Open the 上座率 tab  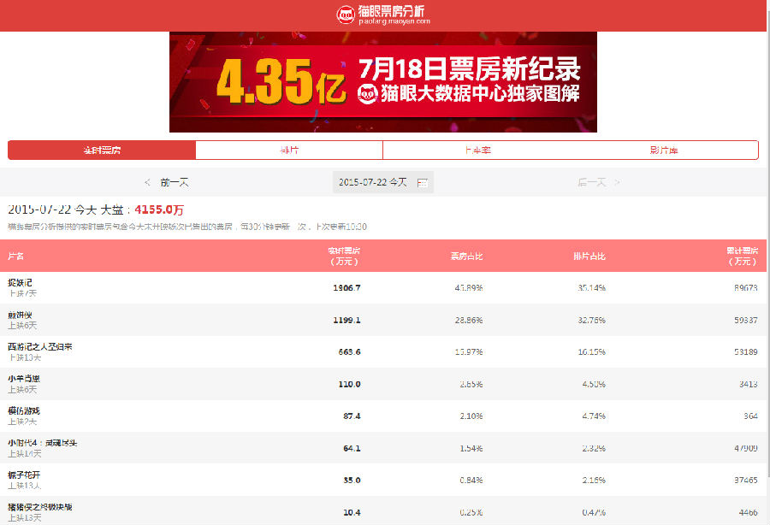pos(477,150)
